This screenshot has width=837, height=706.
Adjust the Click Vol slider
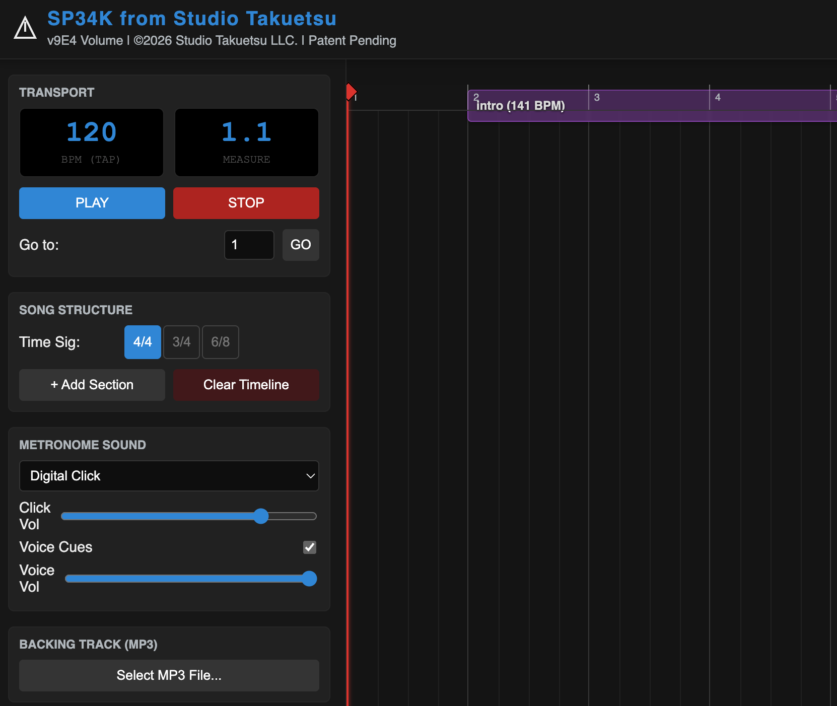[261, 516]
